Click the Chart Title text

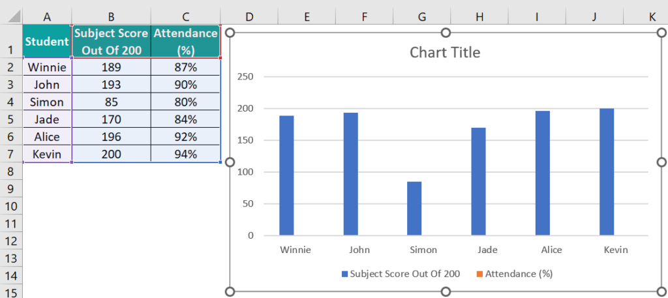point(444,52)
